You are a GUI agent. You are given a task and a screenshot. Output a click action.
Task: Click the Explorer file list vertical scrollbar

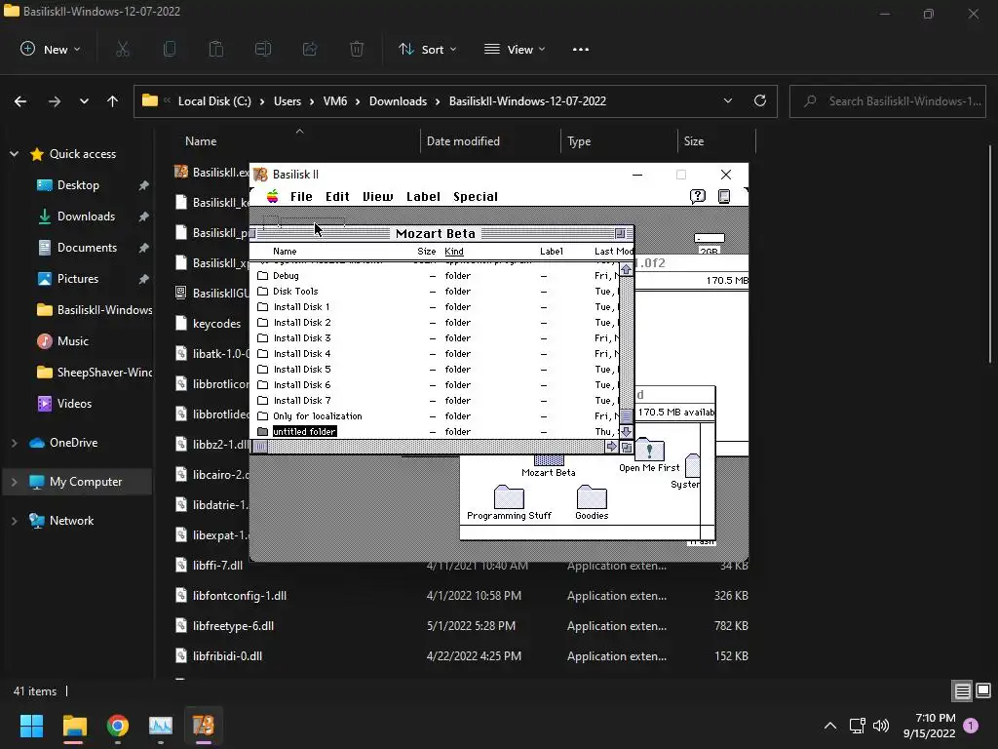[990, 255]
